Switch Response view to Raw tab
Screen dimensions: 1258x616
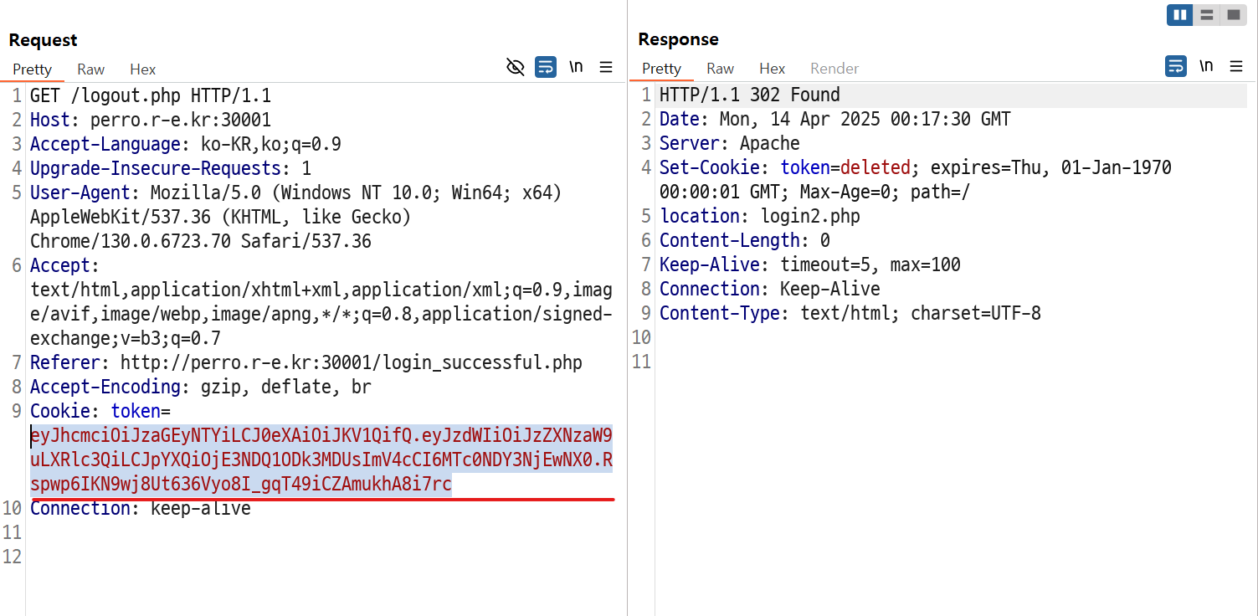click(721, 69)
